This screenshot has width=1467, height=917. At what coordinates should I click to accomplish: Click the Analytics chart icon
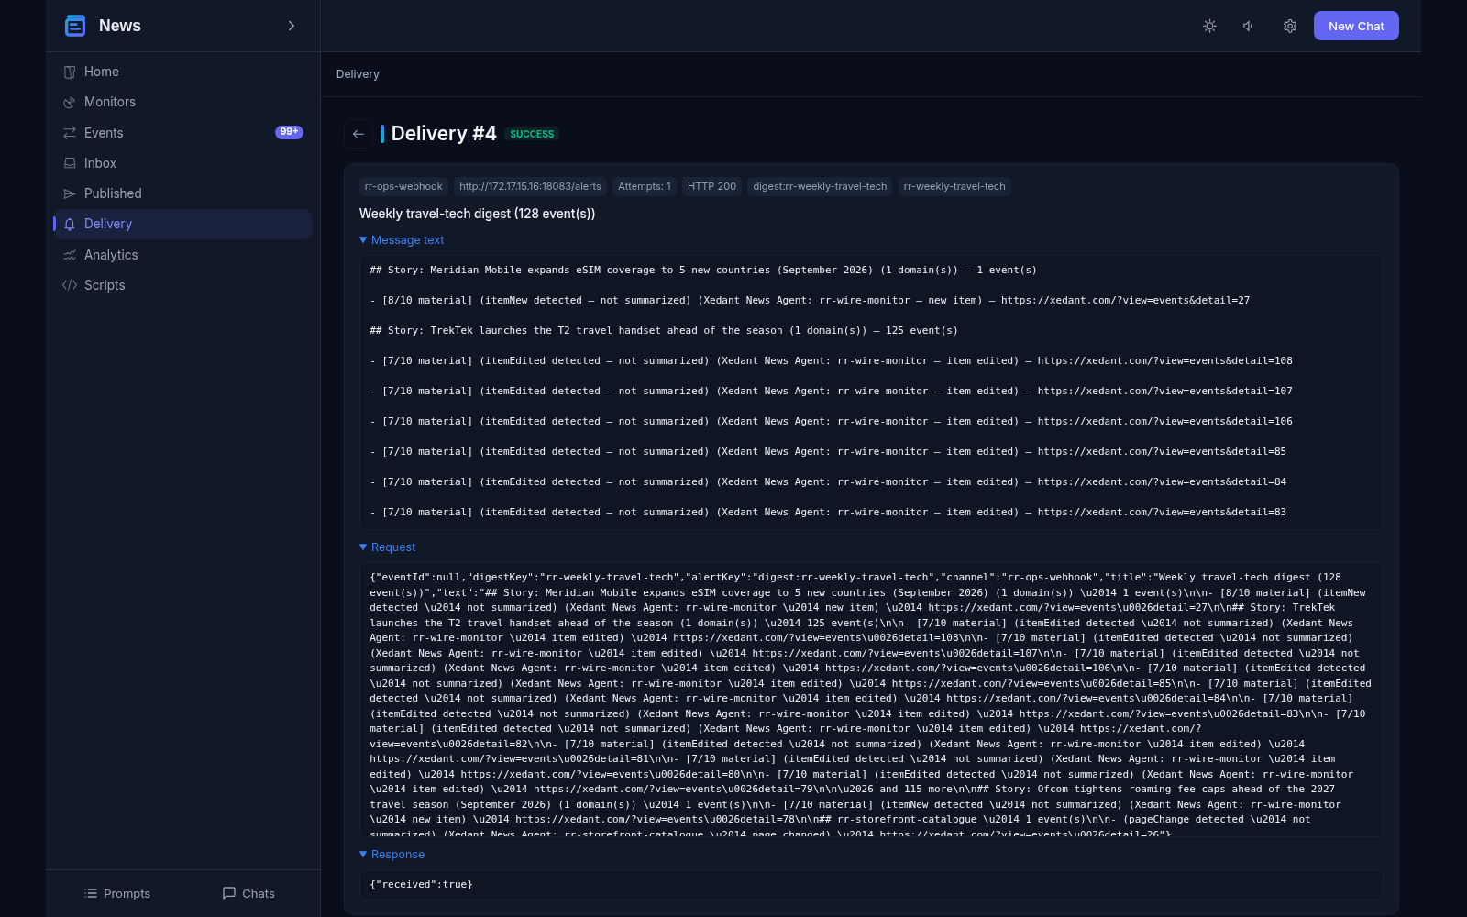[x=70, y=255]
